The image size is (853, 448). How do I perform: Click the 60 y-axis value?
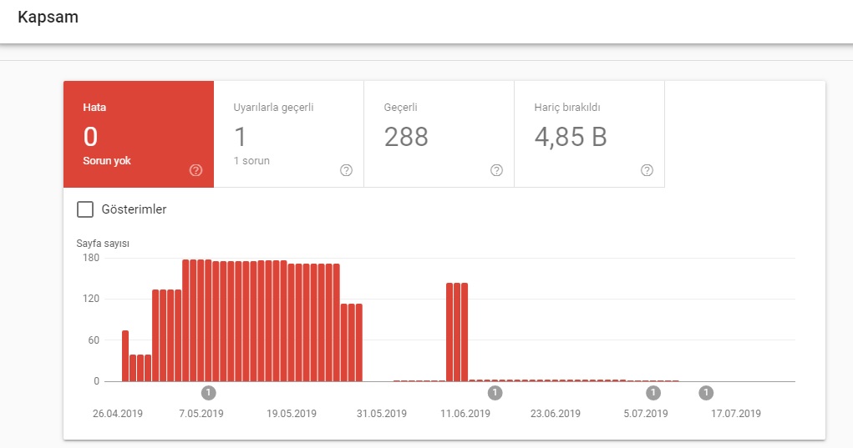click(x=94, y=340)
